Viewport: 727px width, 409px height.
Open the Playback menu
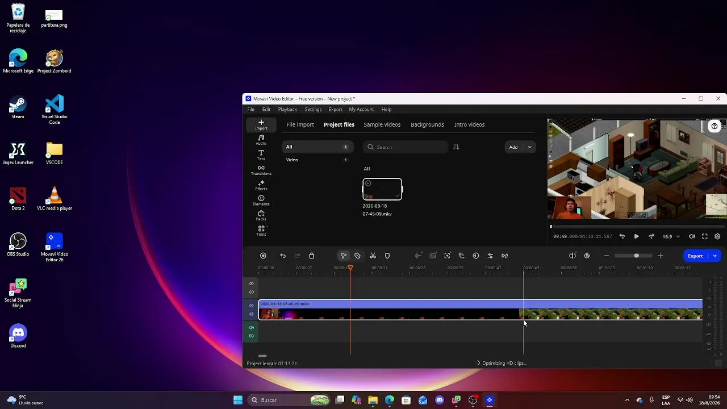tap(287, 110)
